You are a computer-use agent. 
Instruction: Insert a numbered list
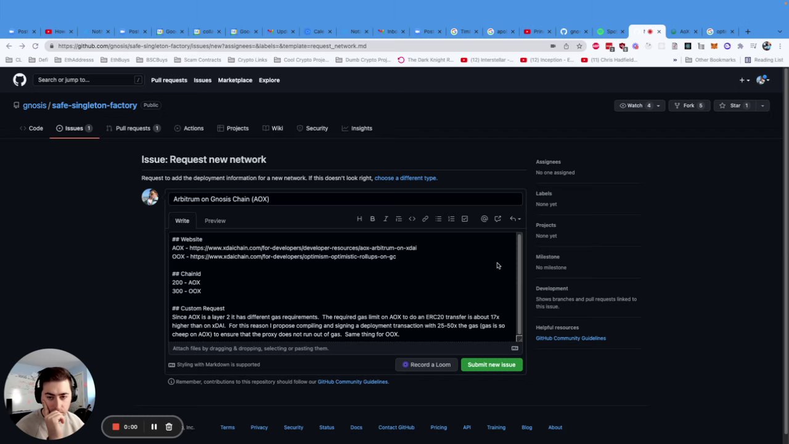pyautogui.click(x=451, y=219)
